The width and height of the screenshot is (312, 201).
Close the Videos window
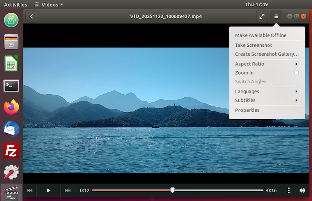[303, 16]
